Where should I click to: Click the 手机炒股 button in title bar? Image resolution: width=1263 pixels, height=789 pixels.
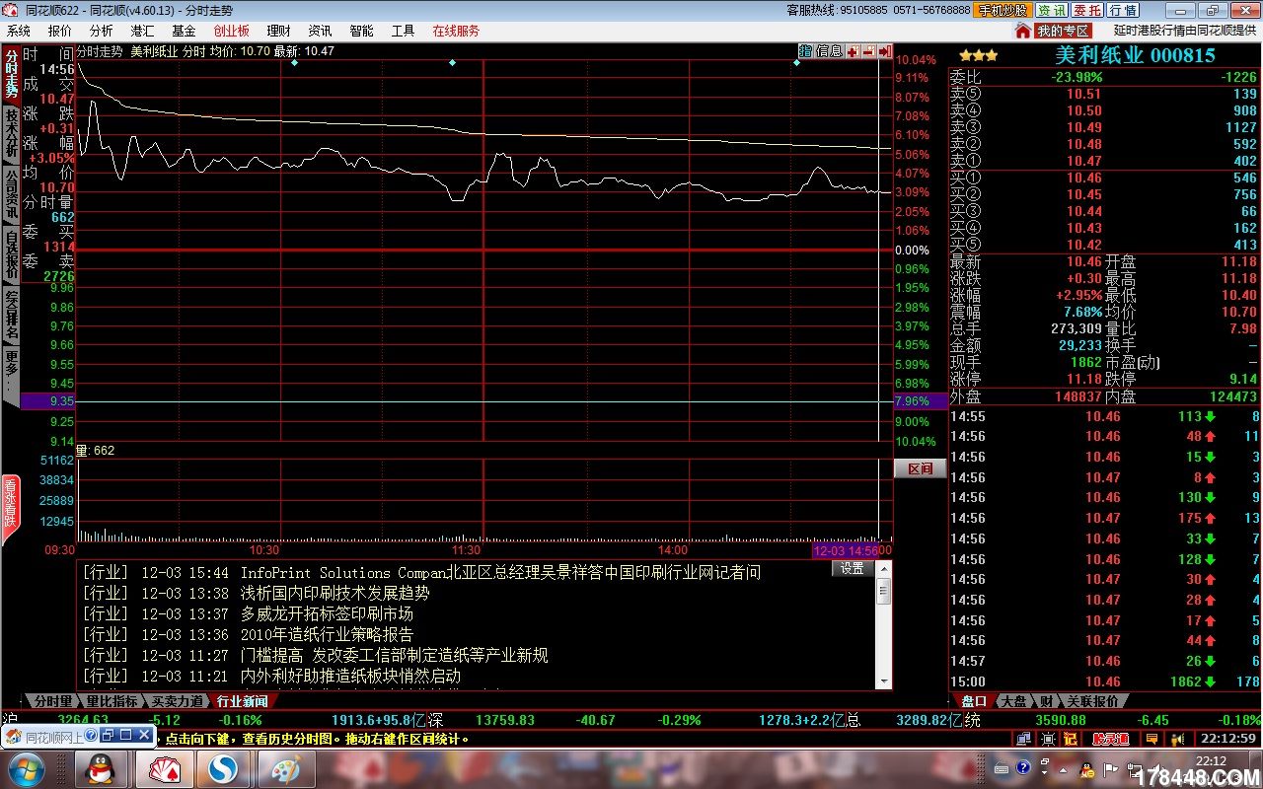tap(1003, 10)
